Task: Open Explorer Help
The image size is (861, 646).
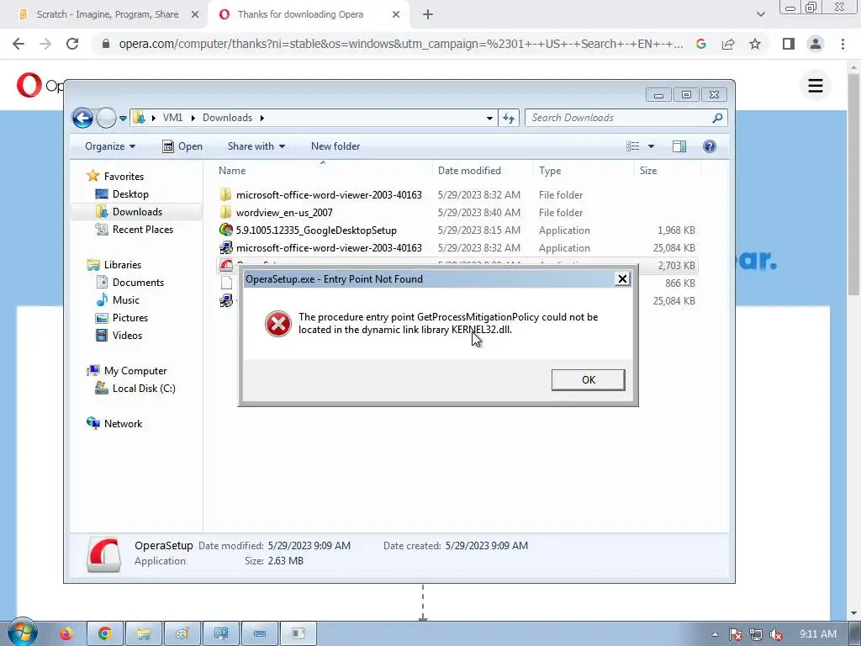Action: point(710,146)
